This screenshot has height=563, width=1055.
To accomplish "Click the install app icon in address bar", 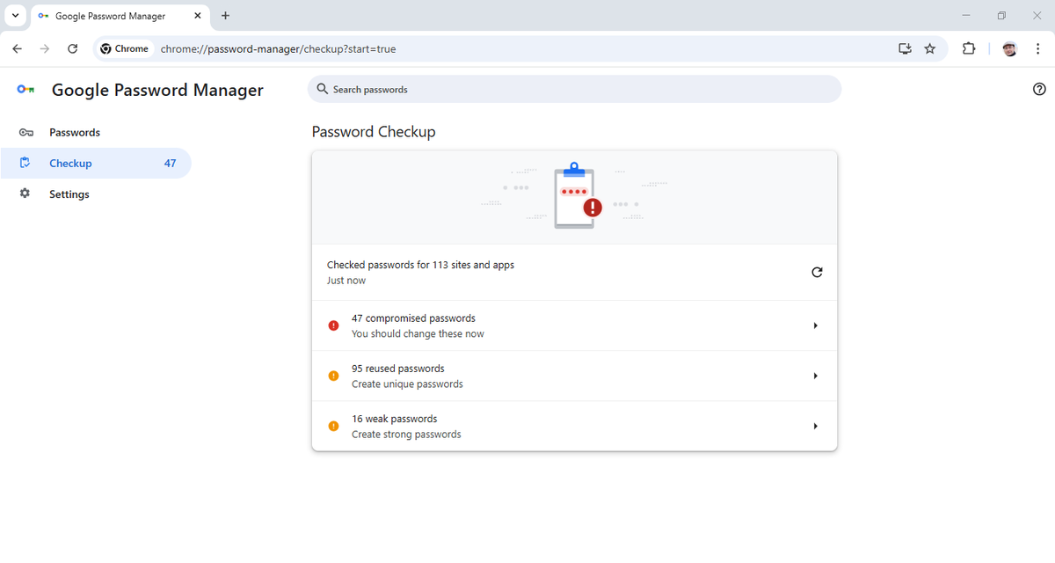I will [x=905, y=48].
